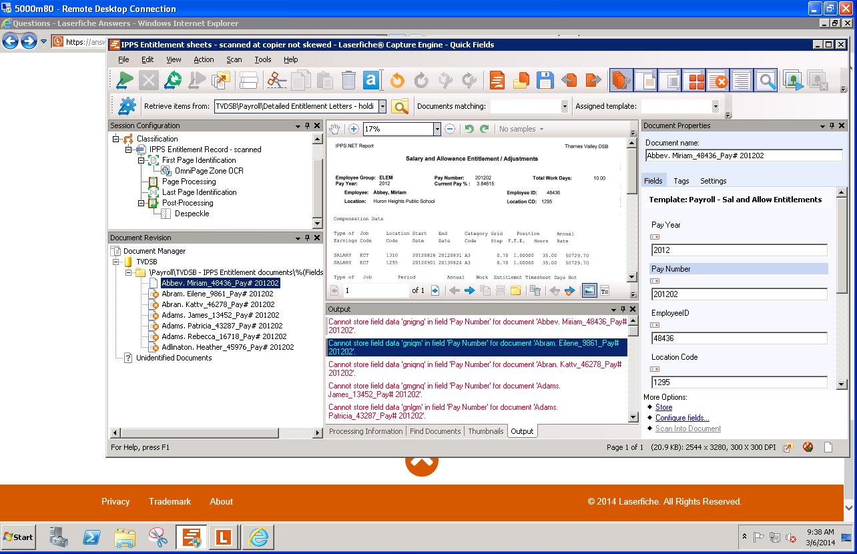Open the Retrieve items from dropdown

[382, 106]
